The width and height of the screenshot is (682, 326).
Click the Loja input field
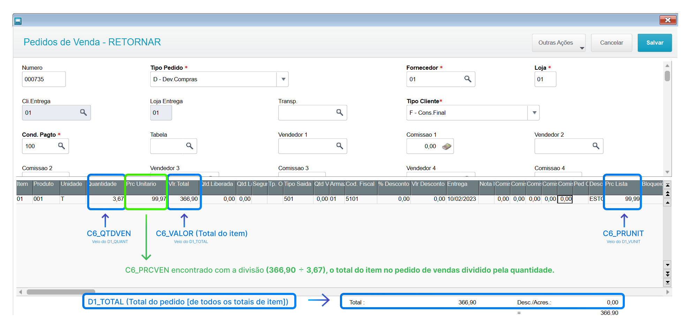point(545,79)
